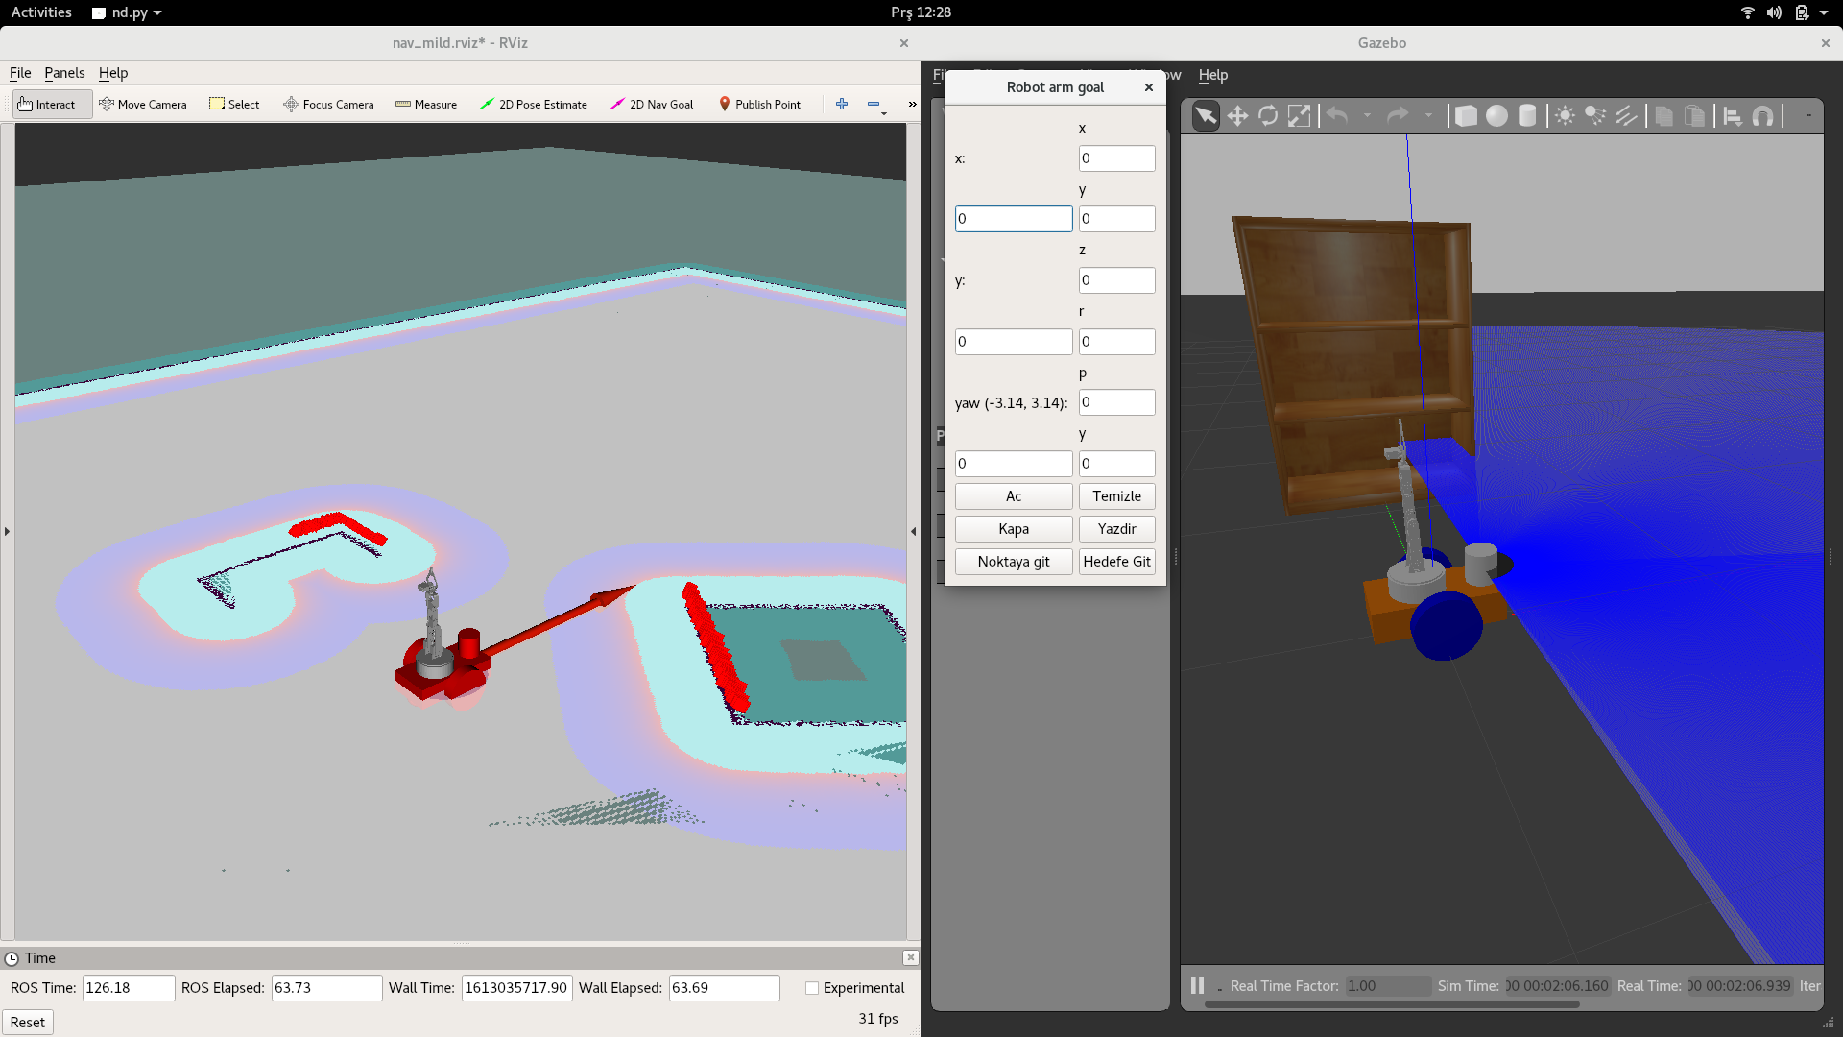Select Gazebo translate mode tool
The image size is (1843, 1037).
click(1237, 116)
